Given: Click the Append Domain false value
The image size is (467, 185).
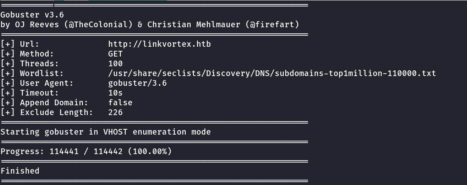Looking at the screenshot, I should [x=120, y=103].
